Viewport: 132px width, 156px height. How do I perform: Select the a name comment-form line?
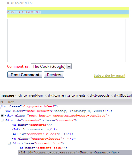(43, 148)
